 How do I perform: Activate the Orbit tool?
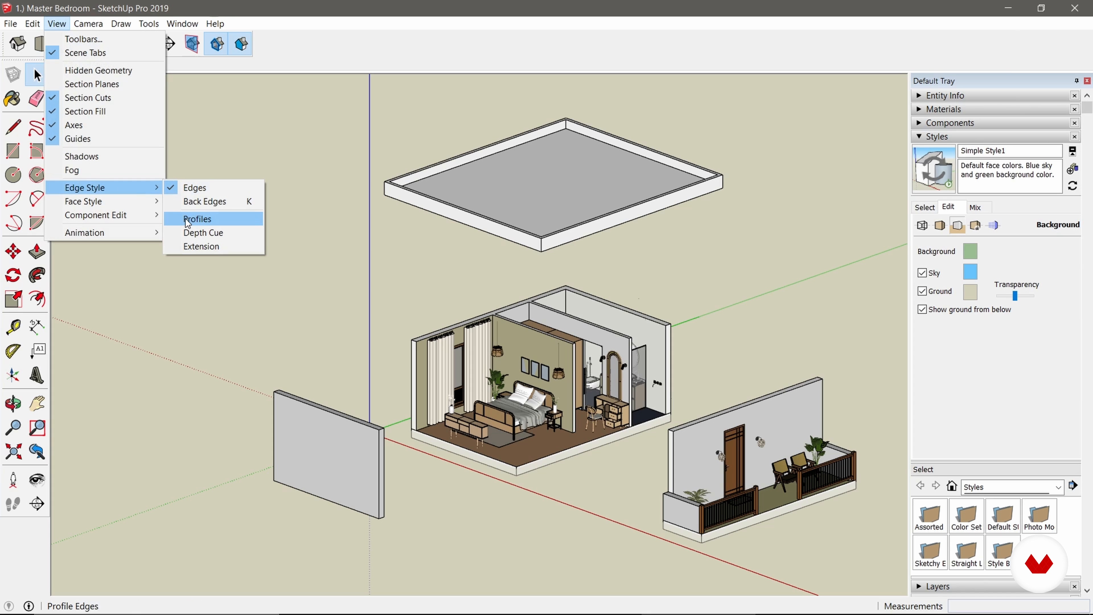(13, 404)
